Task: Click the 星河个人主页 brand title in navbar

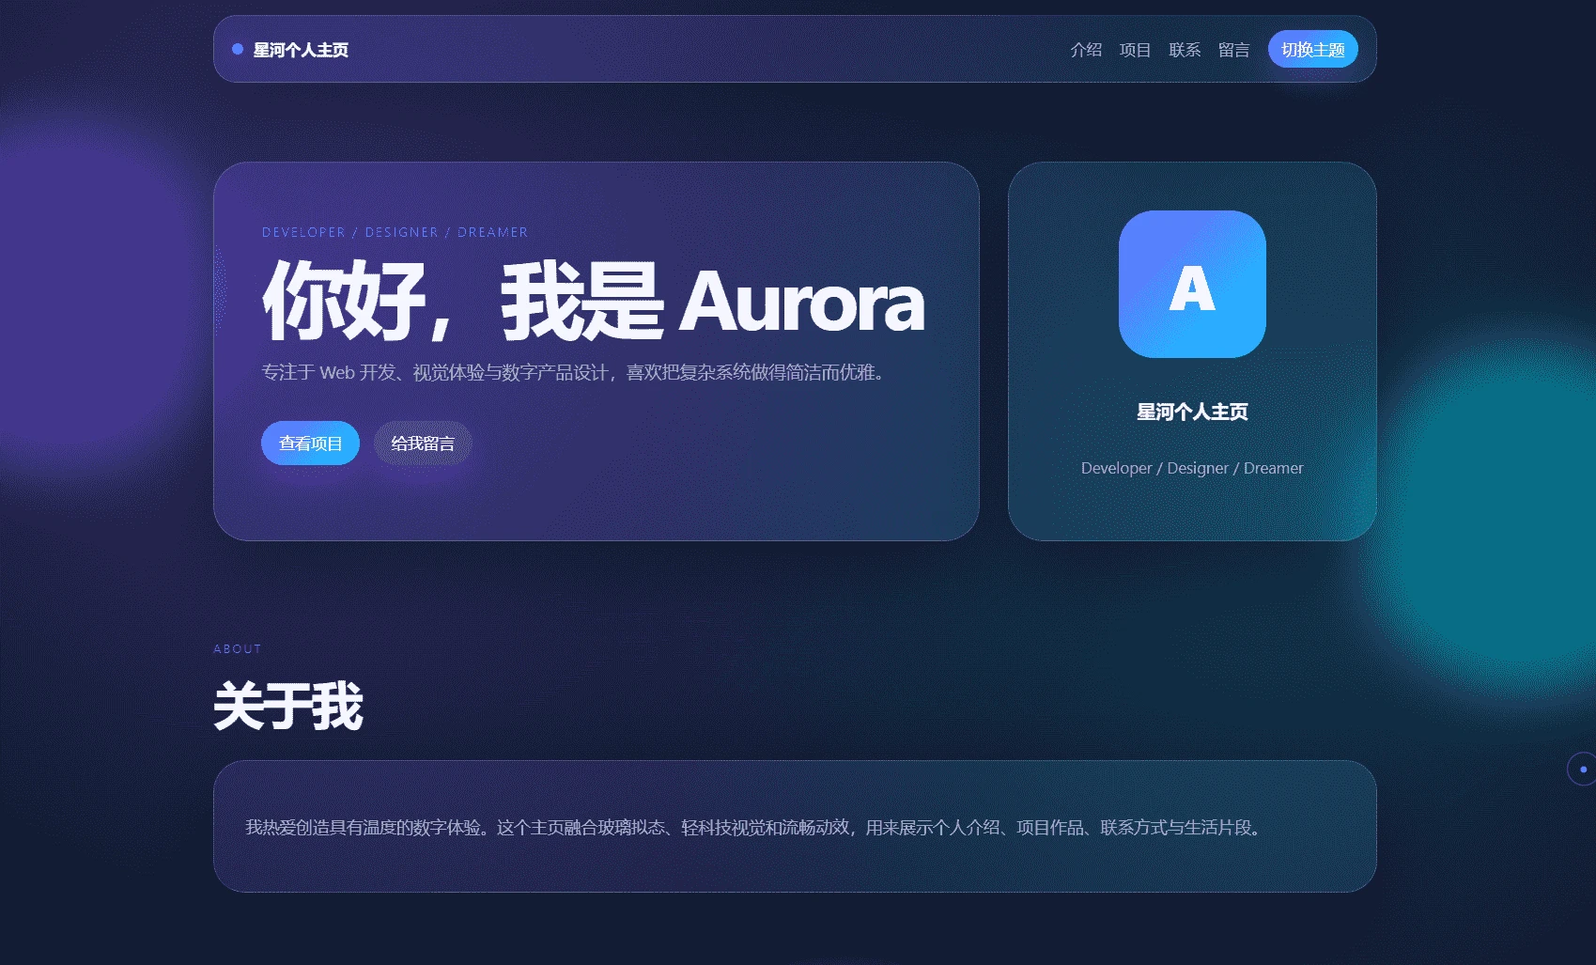Action: tap(301, 50)
